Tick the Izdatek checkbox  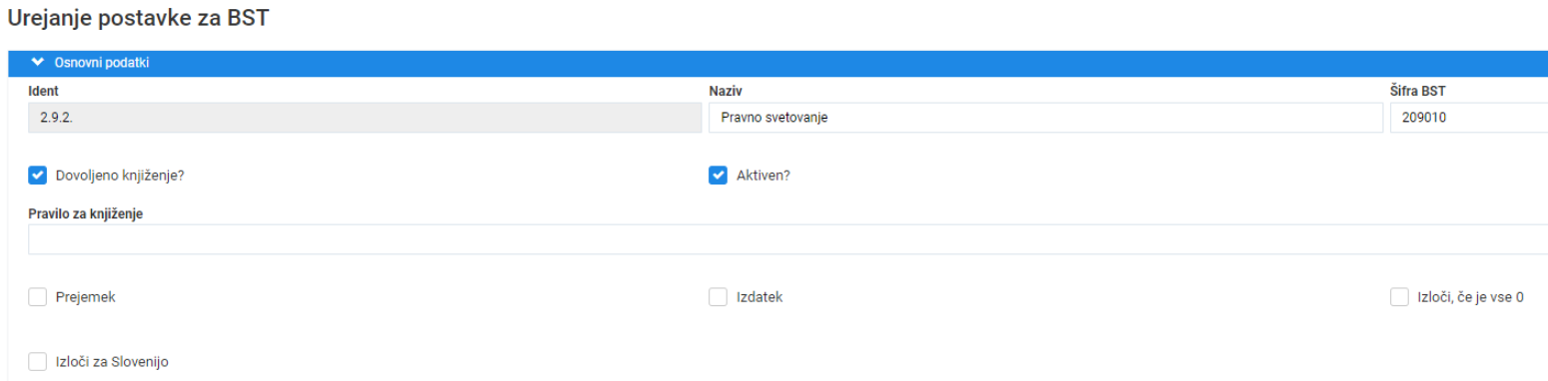tap(718, 297)
